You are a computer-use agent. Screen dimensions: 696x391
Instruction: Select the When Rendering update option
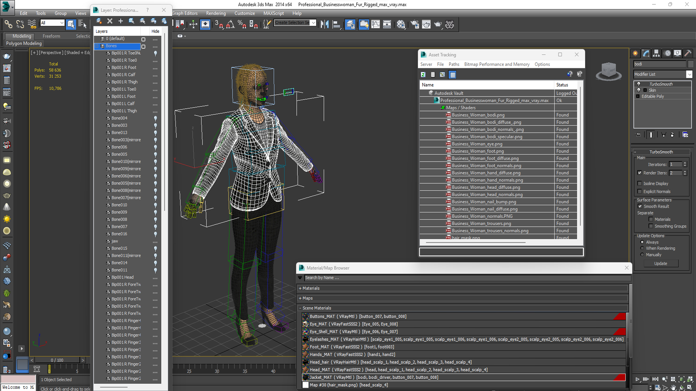click(x=642, y=248)
